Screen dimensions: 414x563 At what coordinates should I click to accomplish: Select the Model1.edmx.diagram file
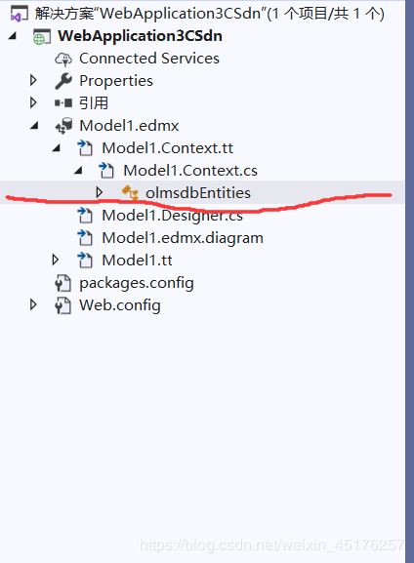pos(183,238)
